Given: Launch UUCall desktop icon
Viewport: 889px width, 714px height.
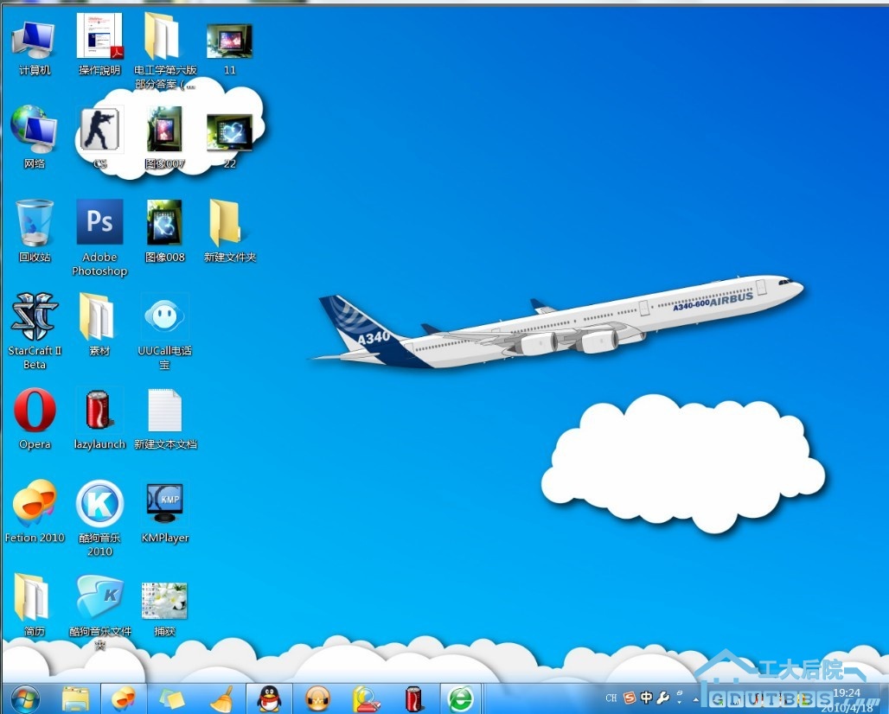Looking at the screenshot, I should coord(164,317).
